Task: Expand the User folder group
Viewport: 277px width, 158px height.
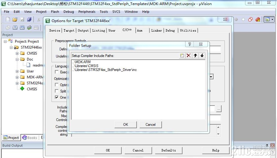Action: [x=17, y=71]
